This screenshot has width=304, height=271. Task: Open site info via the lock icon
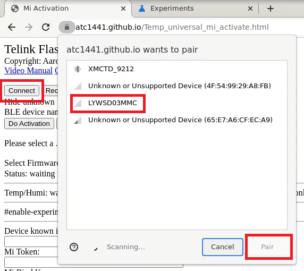point(66,27)
